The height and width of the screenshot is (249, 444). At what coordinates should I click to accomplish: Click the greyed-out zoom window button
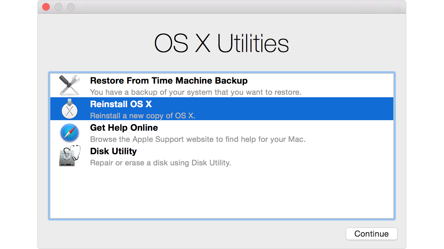click(71, 7)
